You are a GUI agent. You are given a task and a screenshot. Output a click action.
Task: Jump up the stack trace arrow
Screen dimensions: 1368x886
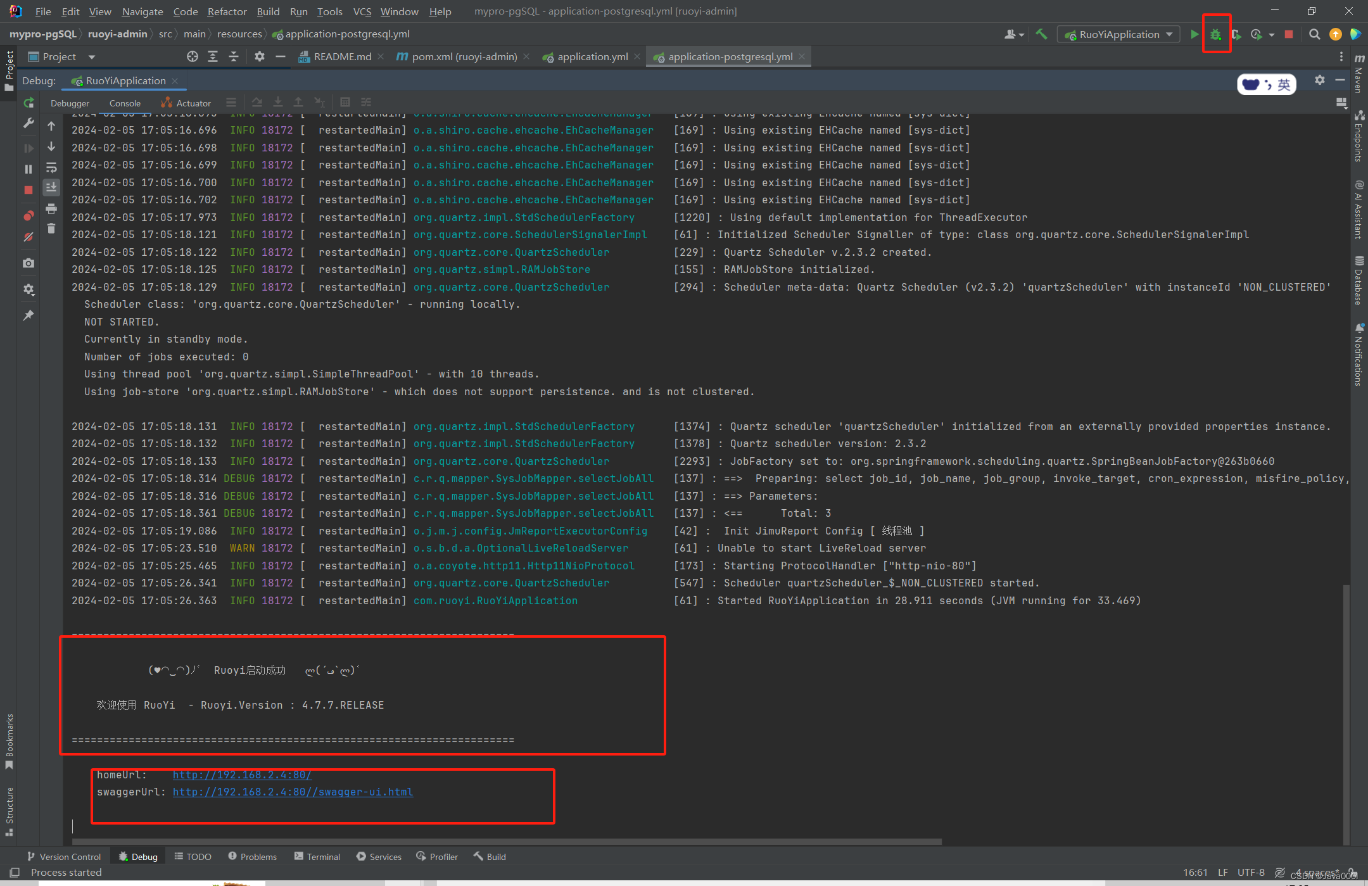pos(51,126)
